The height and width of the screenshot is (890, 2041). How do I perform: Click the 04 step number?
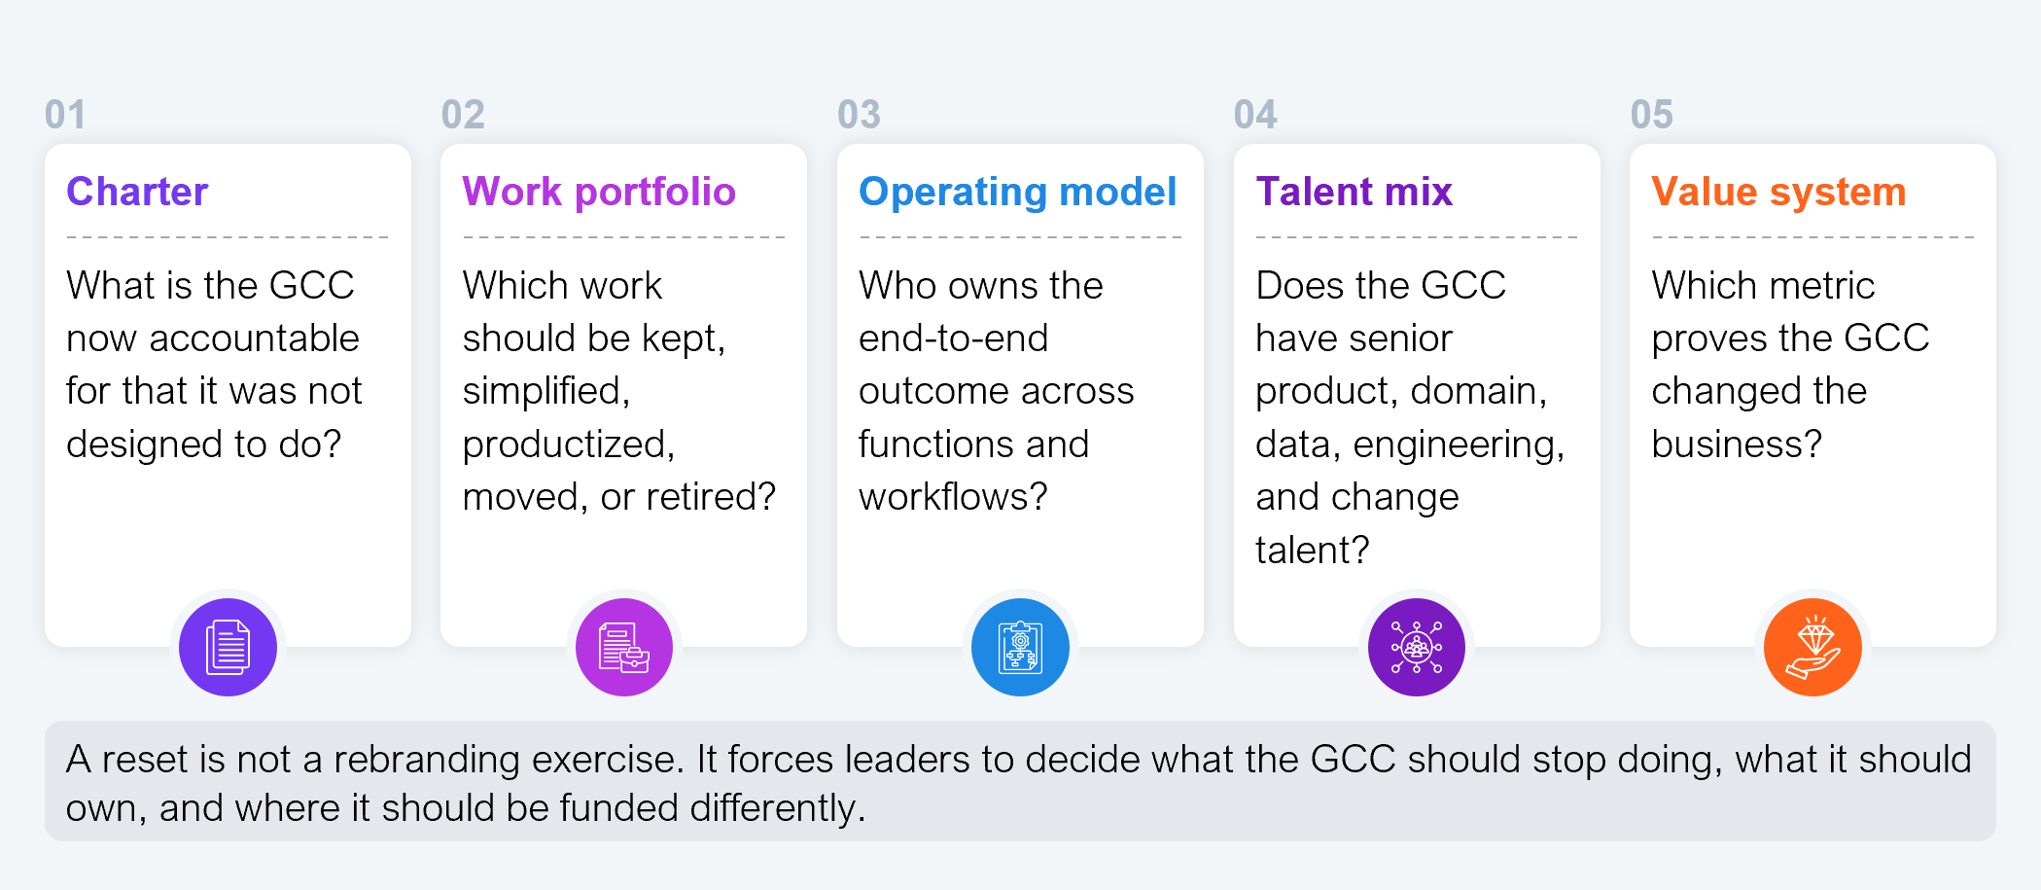coord(1255,115)
